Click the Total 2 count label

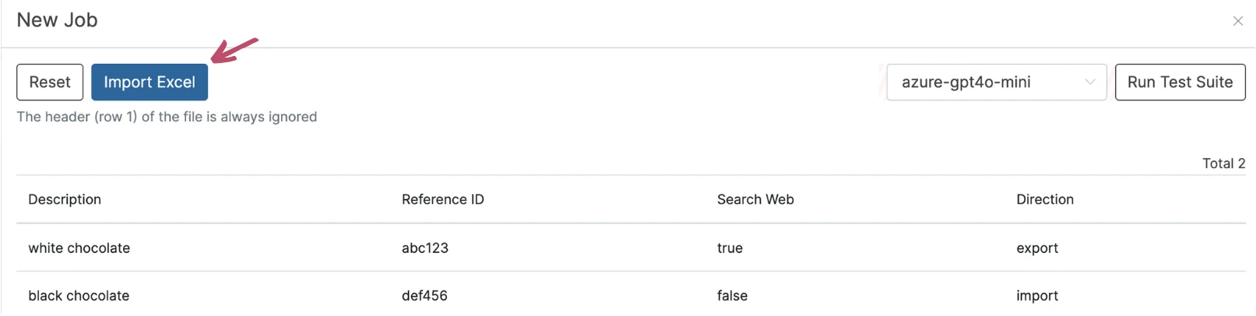1223,163
